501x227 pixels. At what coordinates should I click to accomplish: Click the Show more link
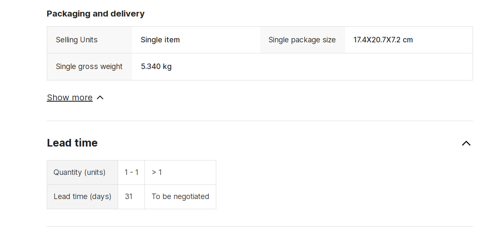pos(70,97)
